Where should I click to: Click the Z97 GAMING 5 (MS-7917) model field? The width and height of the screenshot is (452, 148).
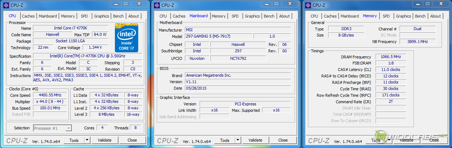coord(219,36)
